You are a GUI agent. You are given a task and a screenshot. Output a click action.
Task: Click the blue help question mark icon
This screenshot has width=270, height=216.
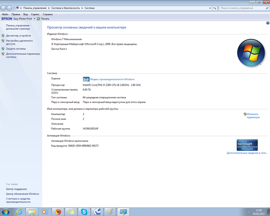tap(265, 14)
